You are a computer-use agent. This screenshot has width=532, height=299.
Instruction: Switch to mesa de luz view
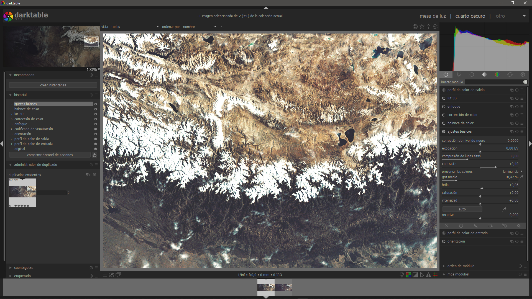433,16
